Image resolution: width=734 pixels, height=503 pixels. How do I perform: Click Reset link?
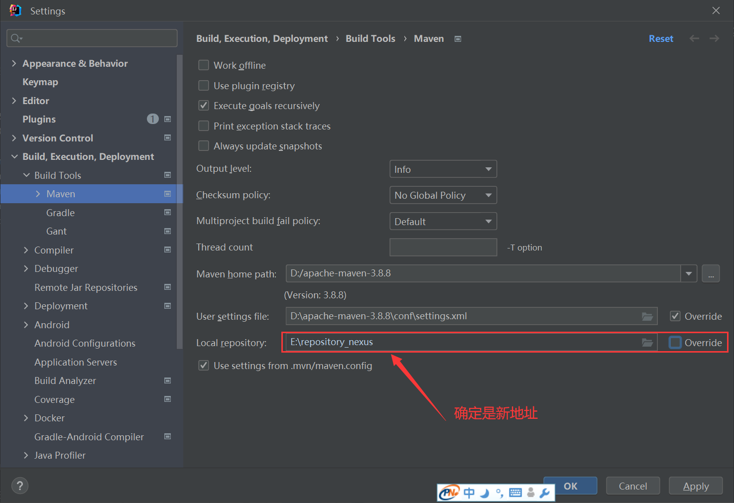coord(661,38)
